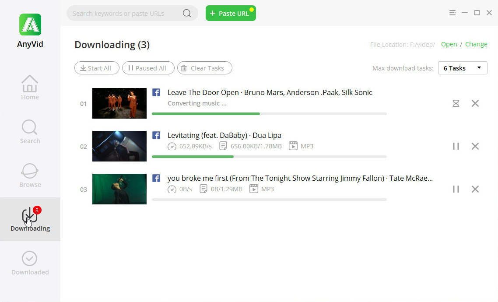Viewport: 498px width, 302px height.
Task: Maximize the AnyVid window
Action: (x=477, y=13)
